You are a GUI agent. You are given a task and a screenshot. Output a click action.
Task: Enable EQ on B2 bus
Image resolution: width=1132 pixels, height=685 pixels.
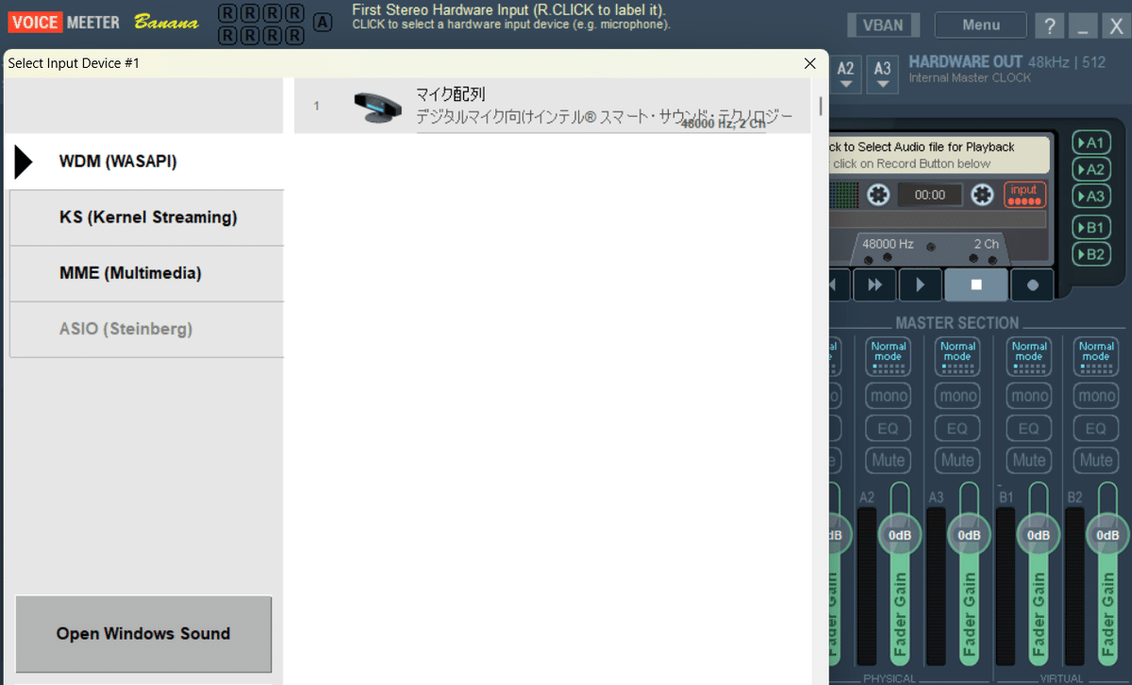tap(1096, 429)
